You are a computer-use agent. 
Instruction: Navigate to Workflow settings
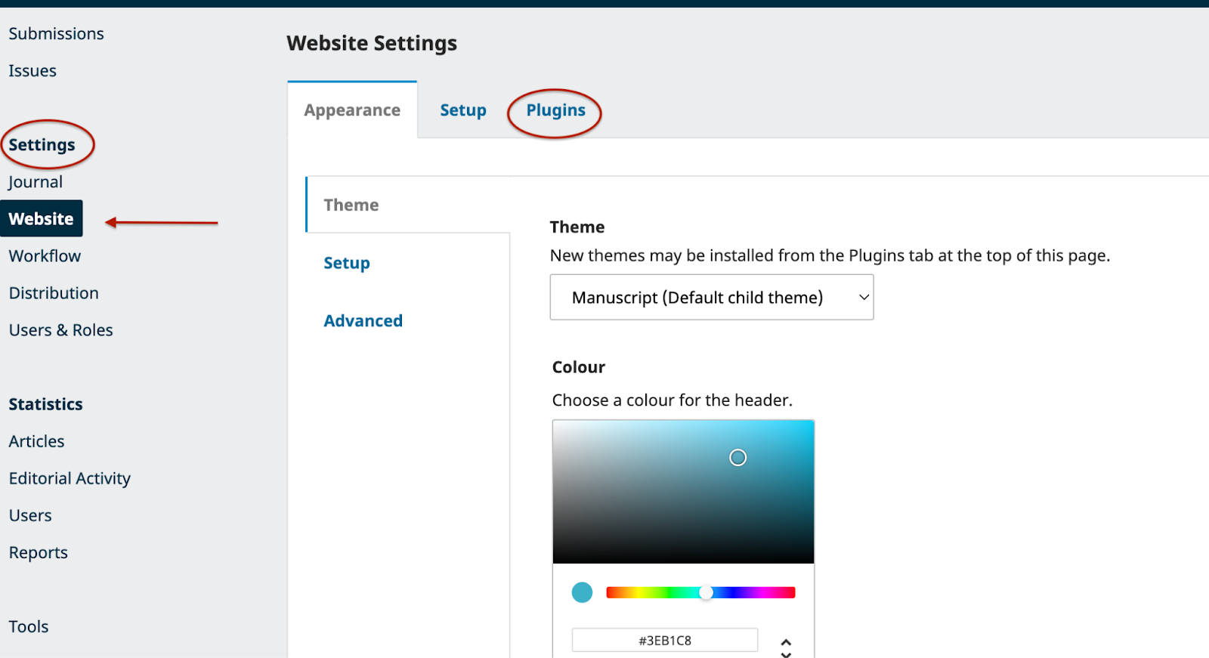(45, 256)
